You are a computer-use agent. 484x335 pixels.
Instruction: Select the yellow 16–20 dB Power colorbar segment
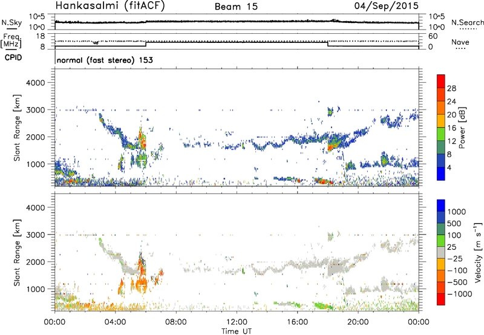(x=441, y=120)
